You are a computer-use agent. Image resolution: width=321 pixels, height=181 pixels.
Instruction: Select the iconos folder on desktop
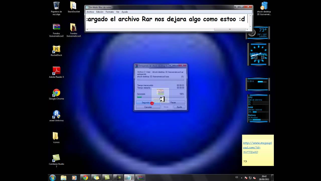56,138
